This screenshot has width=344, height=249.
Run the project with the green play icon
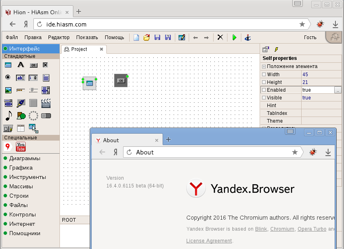tap(234, 37)
